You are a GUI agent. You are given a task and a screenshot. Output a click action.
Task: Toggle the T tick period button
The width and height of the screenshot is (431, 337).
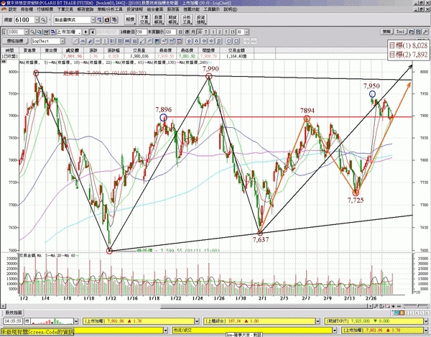[x=206, y=32]
